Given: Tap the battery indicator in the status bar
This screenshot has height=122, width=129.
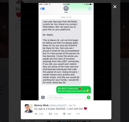Looking at the screenshot, I should pyautogui.click(x=91, y=4).
